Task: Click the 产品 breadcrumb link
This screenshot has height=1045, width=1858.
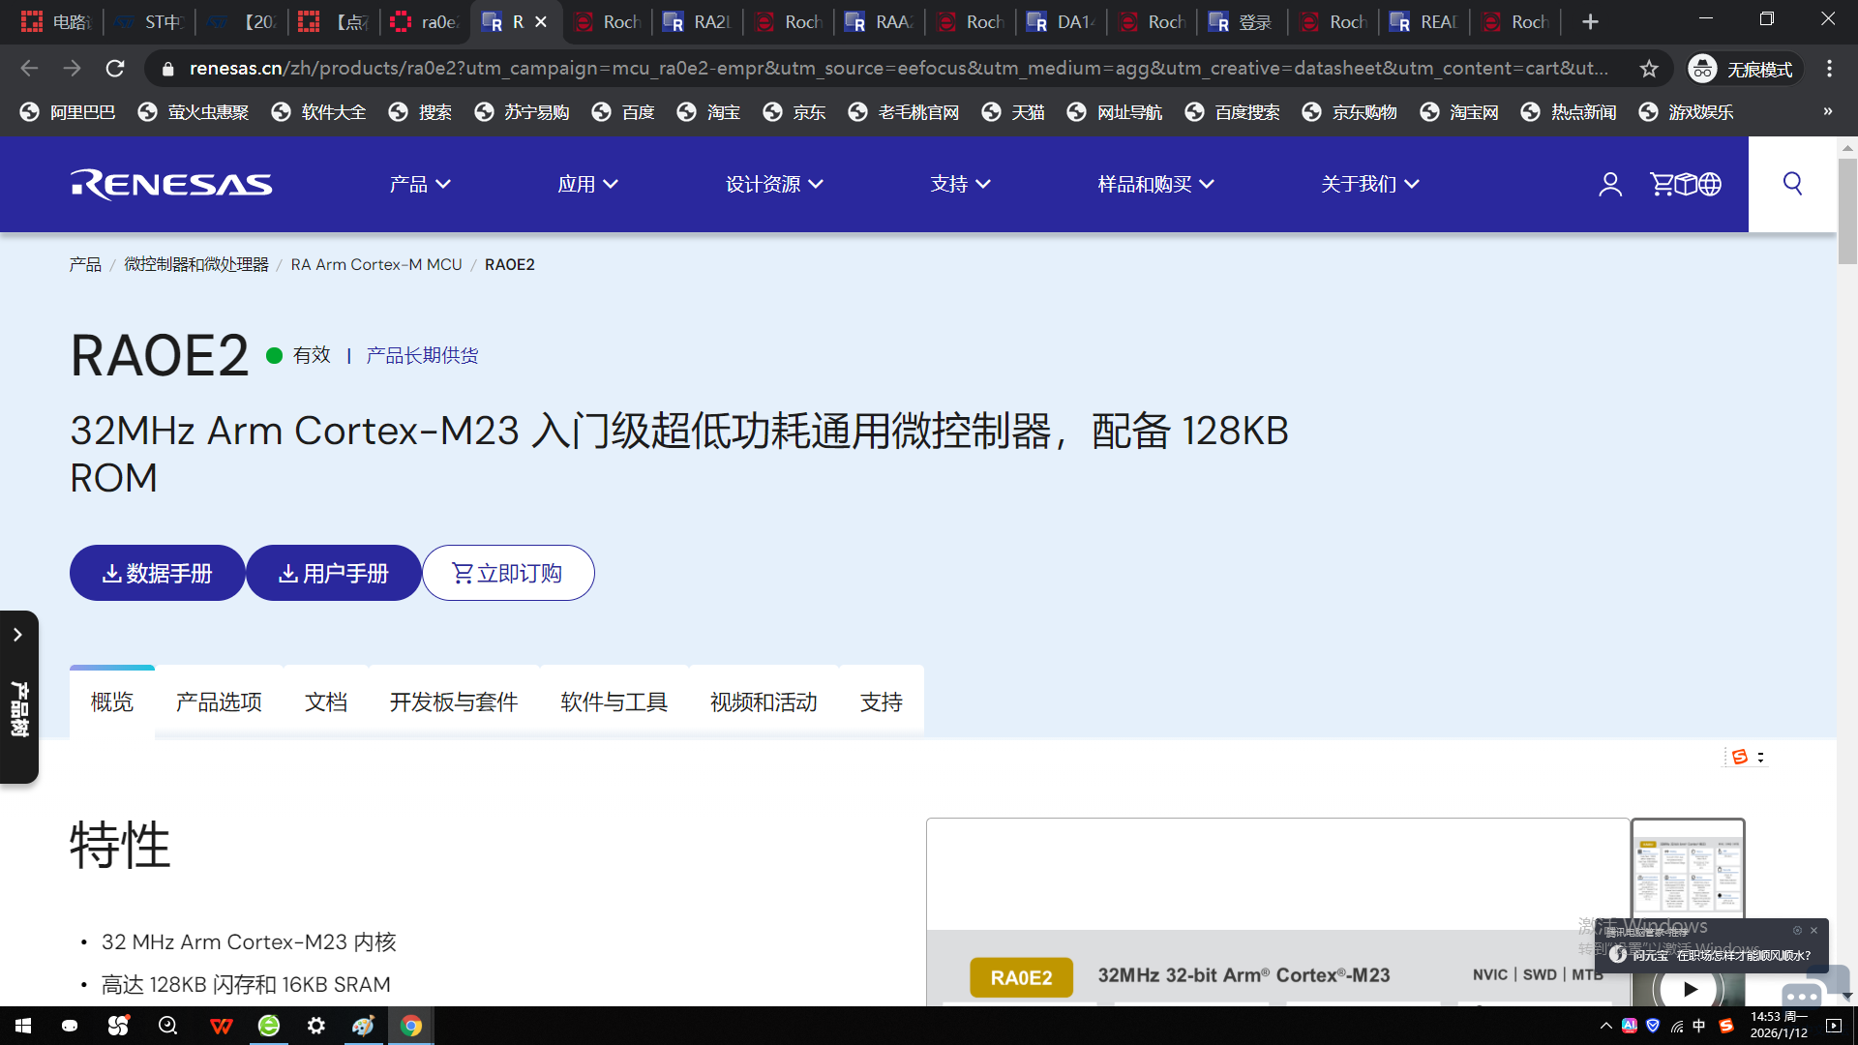Action: pos(85,264)
